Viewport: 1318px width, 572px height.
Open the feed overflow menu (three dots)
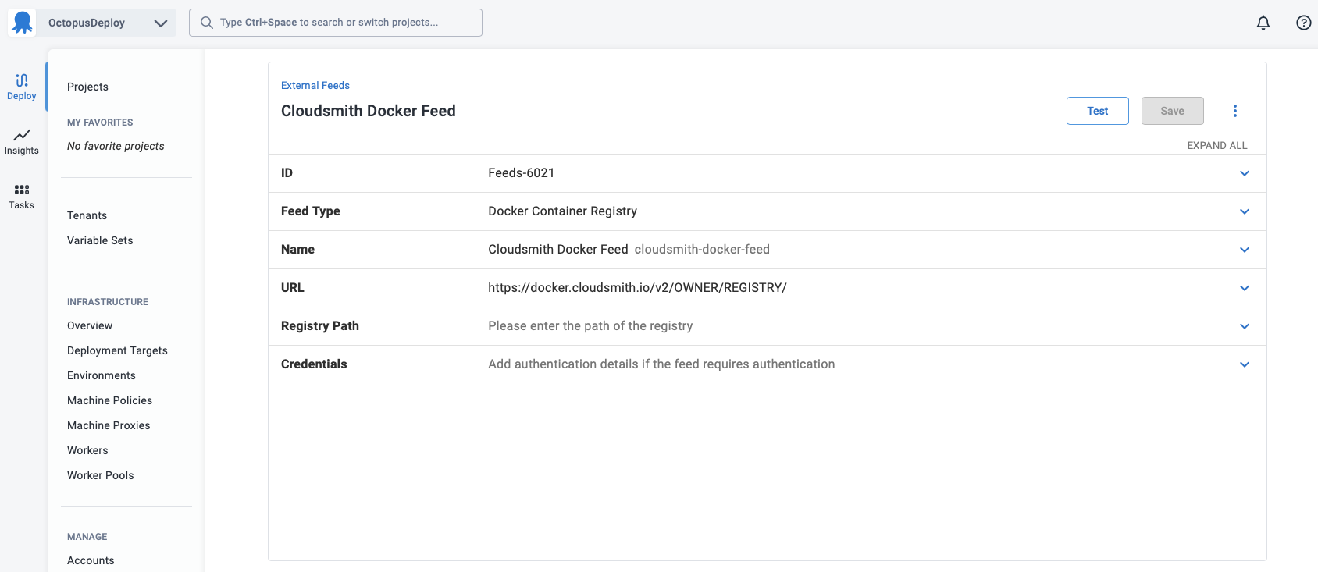point(1235,111)
